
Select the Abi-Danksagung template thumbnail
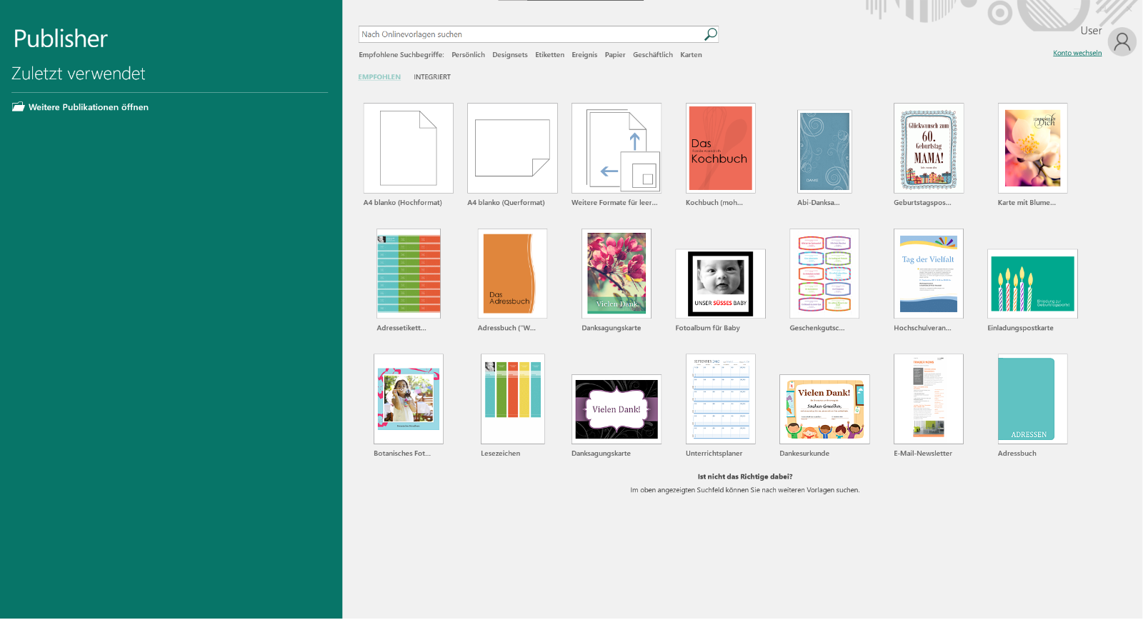[x=824, y=151]
